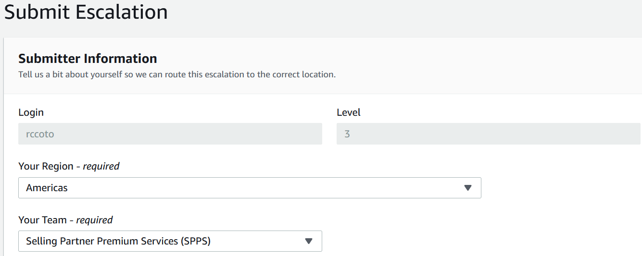This screenshot has height=256, width=642.
Task: Expand the Your Team combo box
Action: [x=170, y=241]
